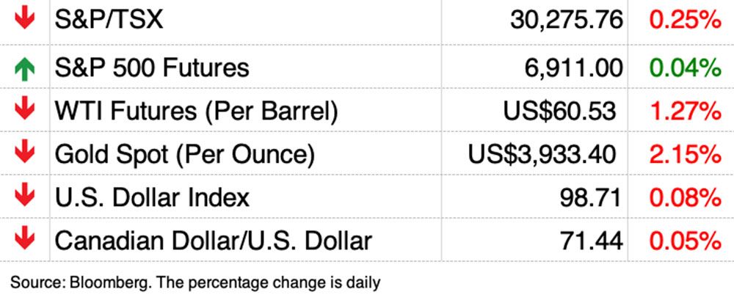Screen dimensions: 734x303
Task: Click the red down arrow beside Gold Spot
Action: [x=24, y=153]
